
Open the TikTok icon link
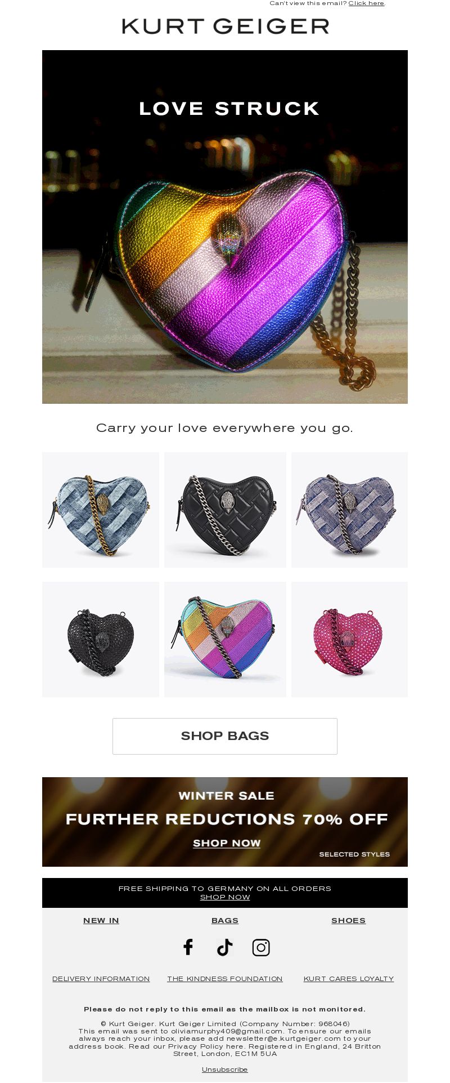[224, 947]
